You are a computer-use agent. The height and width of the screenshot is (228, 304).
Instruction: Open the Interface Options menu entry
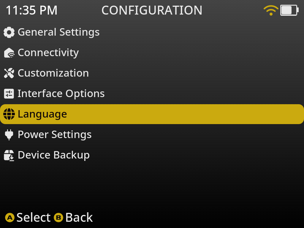pyautogui.click(x=61, y=94)
